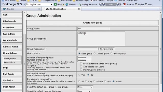Set mass PM permission to Mod
The image size is (163, 92).
tap(105, 81)
